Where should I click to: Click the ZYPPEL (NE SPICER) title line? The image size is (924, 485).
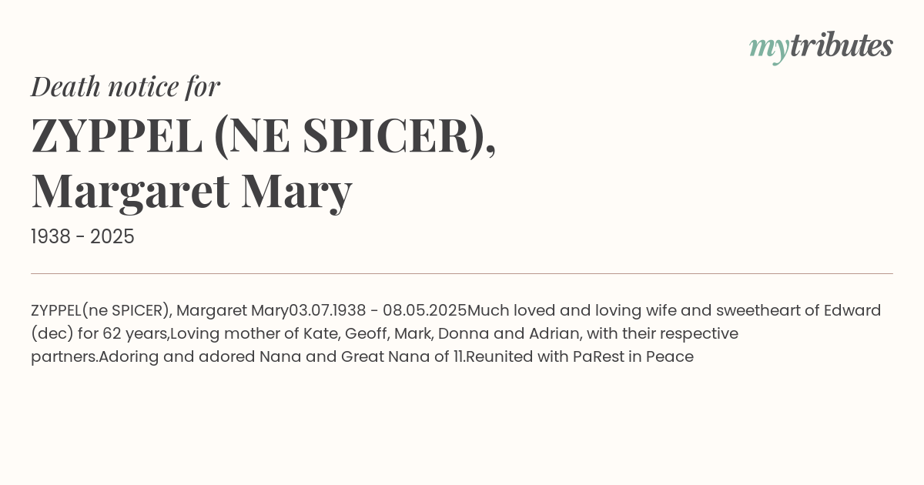click(263, 135)
